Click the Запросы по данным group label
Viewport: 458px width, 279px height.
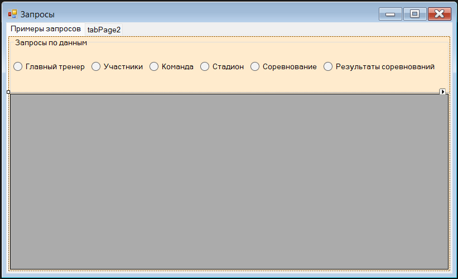51,42
